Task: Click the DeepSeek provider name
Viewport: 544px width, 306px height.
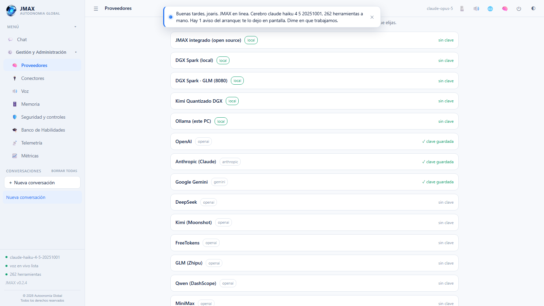Action: pos(186,202)
